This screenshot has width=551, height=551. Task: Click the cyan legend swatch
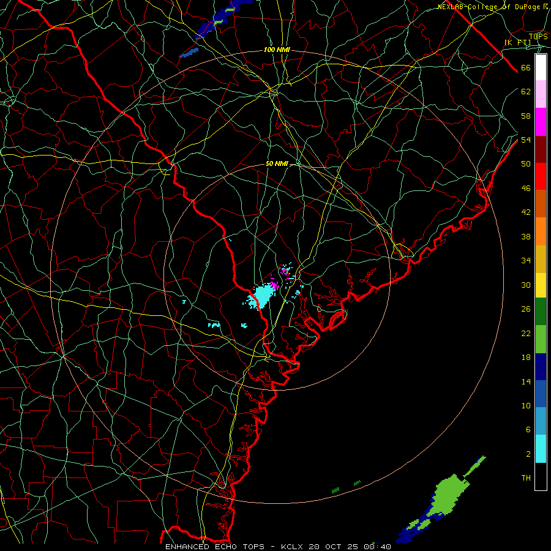pos(541,449)
